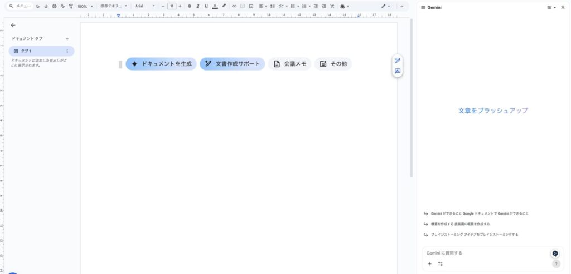
Task: Open the text color picker
Action: [x=215, y=6]
